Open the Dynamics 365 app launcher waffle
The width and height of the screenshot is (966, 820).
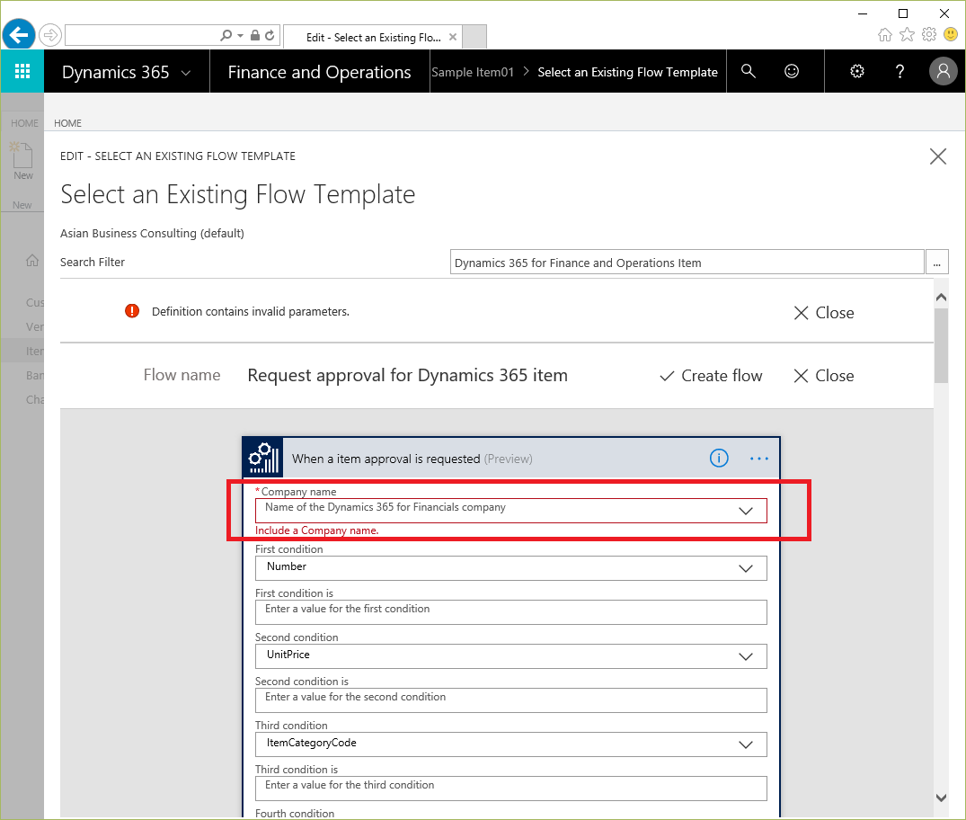[22, 72]
